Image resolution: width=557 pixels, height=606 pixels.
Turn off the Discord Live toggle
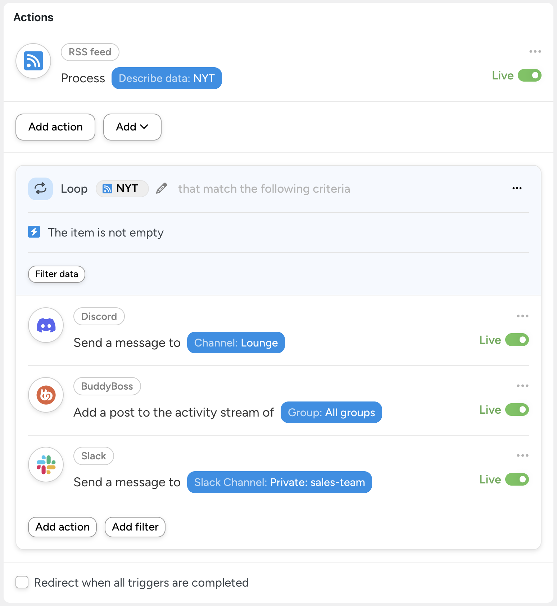517,340
